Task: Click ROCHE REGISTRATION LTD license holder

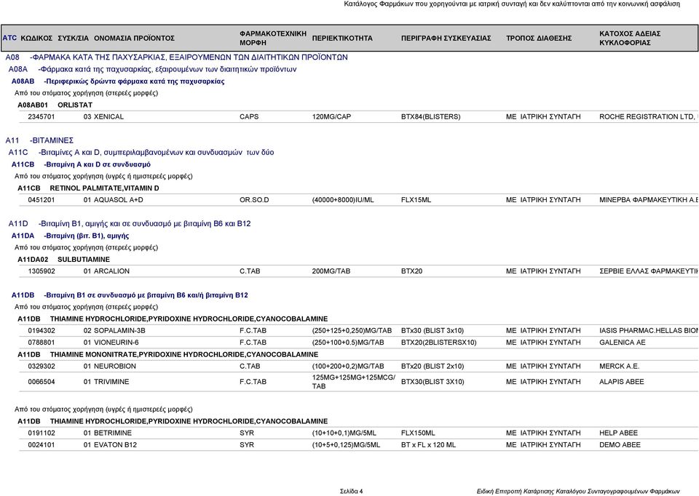Action: tap(648, 116)
